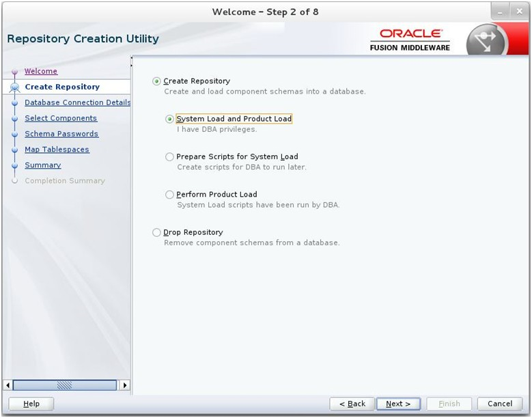Click 'I have DBA privileges.' description text
Image resolution: width=532 pixels, height=418 pixels.
216,129
